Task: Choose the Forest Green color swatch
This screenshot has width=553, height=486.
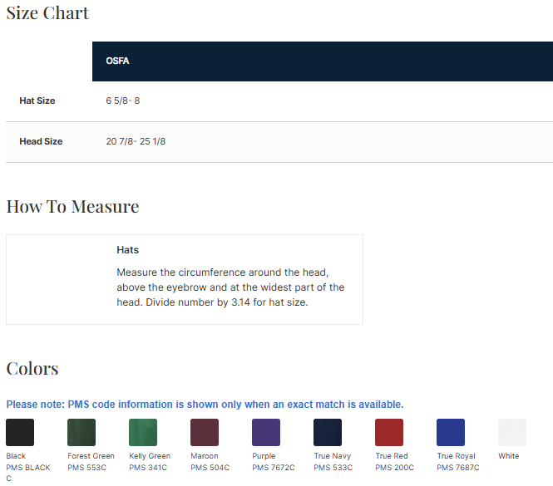Action: pos(81,433)
